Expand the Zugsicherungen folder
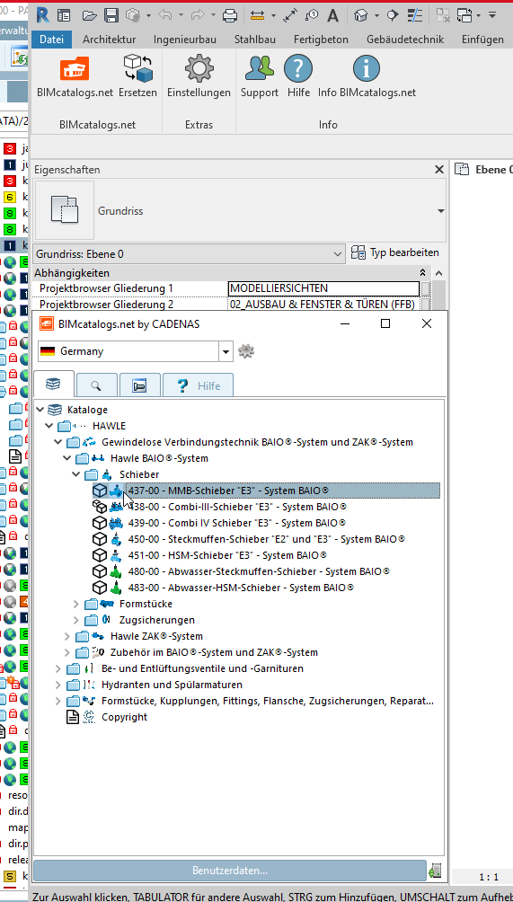 [75, 620]
